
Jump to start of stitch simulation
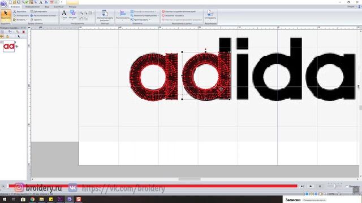[3, 186]
